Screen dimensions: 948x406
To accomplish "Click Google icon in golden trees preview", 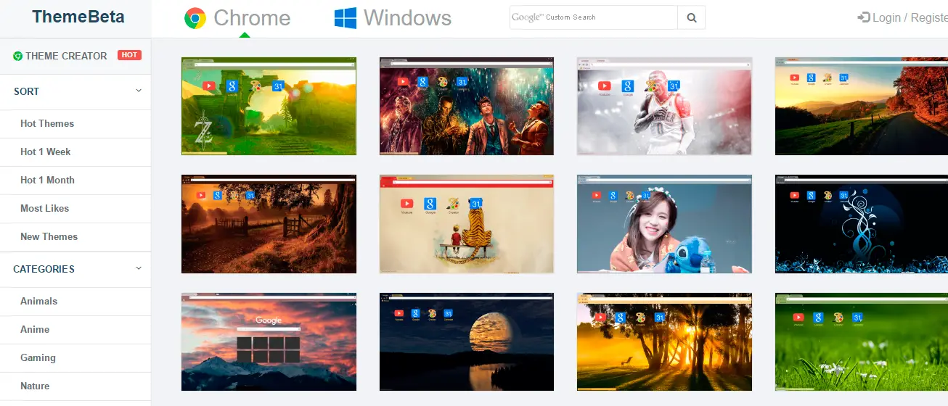I will point(620,318).
